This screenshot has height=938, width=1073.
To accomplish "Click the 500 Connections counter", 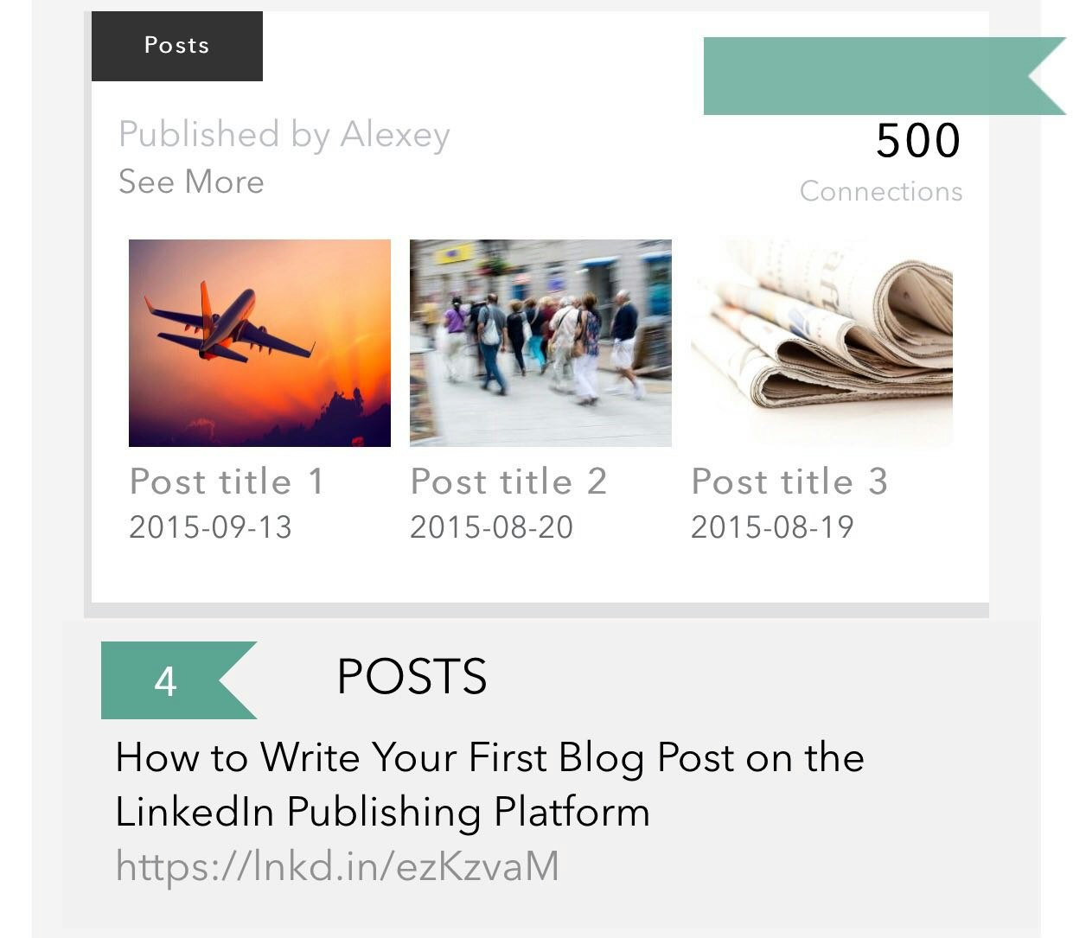I will (918, 141).
